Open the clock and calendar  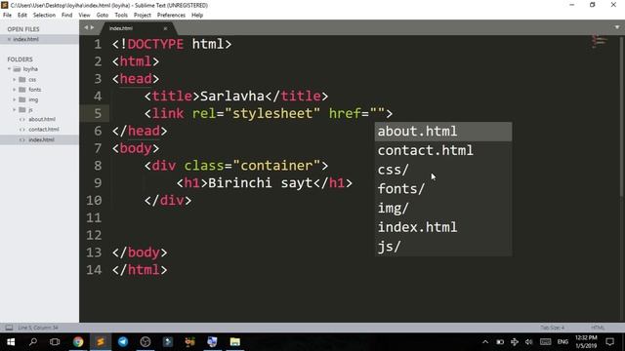[x=586, y=342]
